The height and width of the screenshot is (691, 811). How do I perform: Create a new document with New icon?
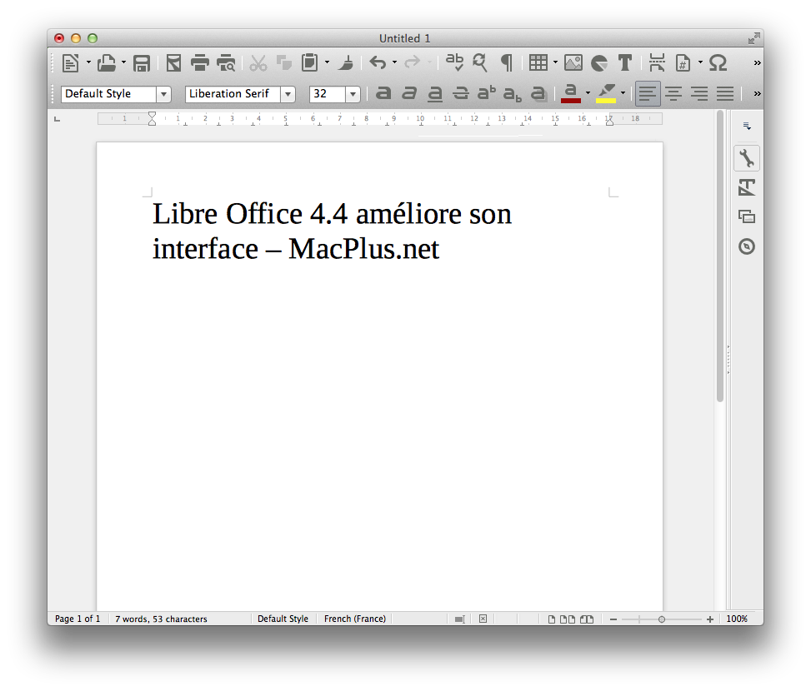click(x=70, y=63)
